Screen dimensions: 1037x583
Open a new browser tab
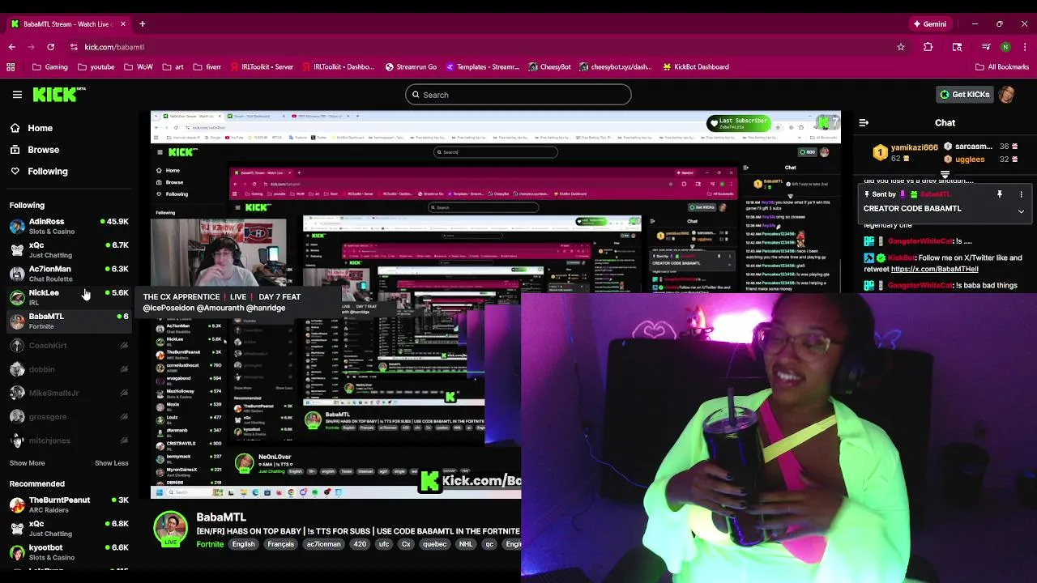pyautogui.click(x=143, y=23)
